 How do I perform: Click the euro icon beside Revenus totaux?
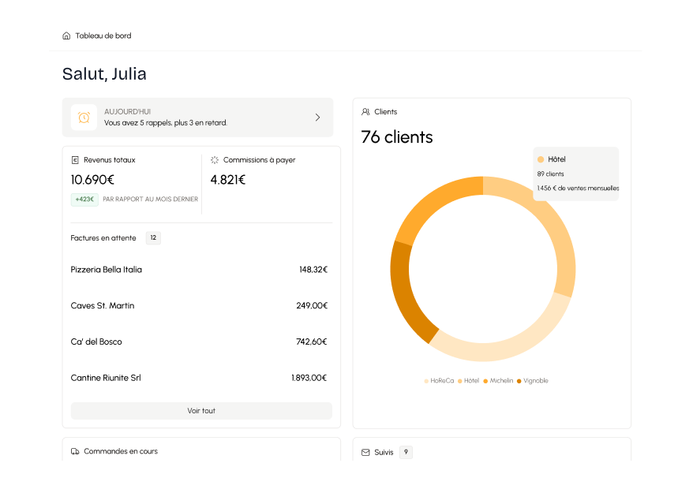coord(75,160)
